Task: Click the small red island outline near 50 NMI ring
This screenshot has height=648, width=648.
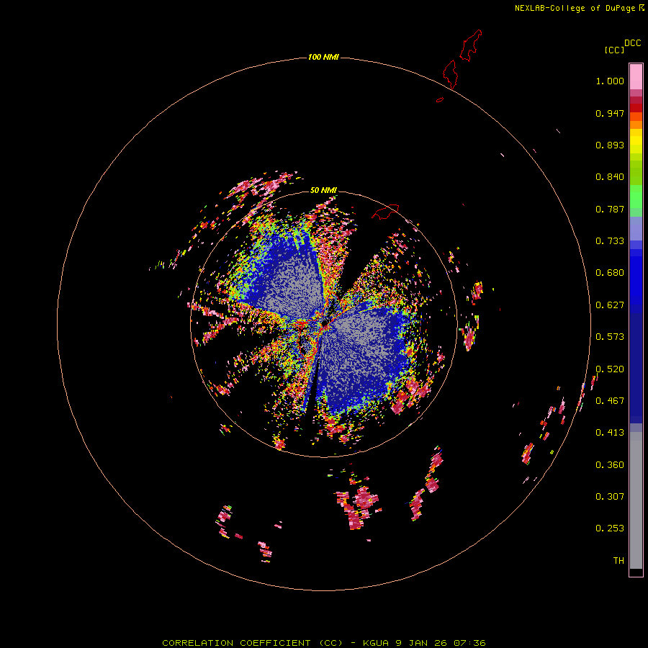Action: point(385,212)
